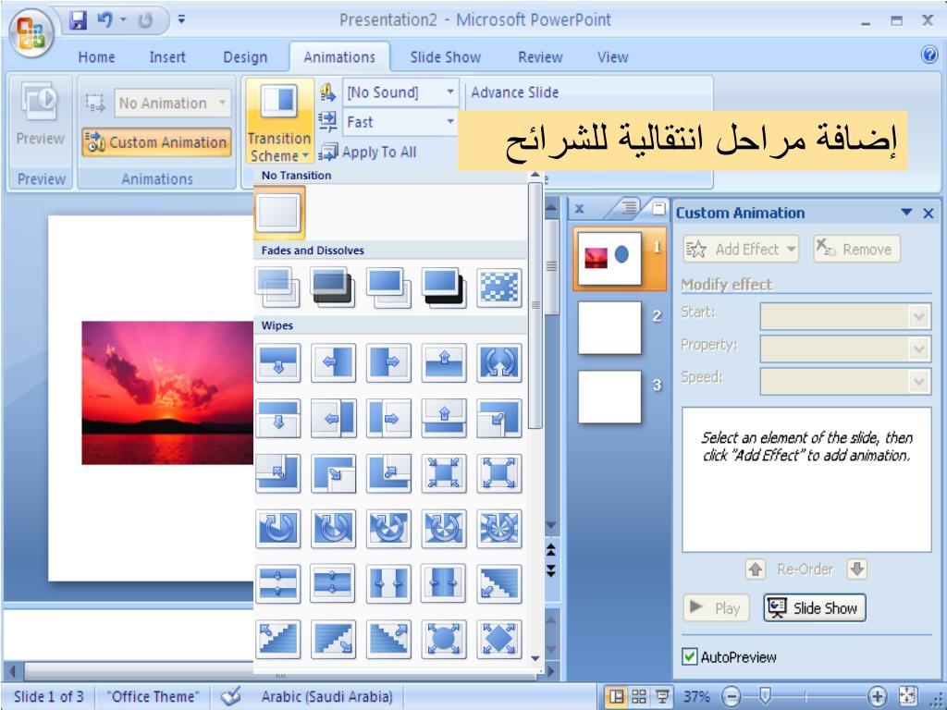
Task: Select first Fade Smoothly transition icon
Action: point(277,288)
